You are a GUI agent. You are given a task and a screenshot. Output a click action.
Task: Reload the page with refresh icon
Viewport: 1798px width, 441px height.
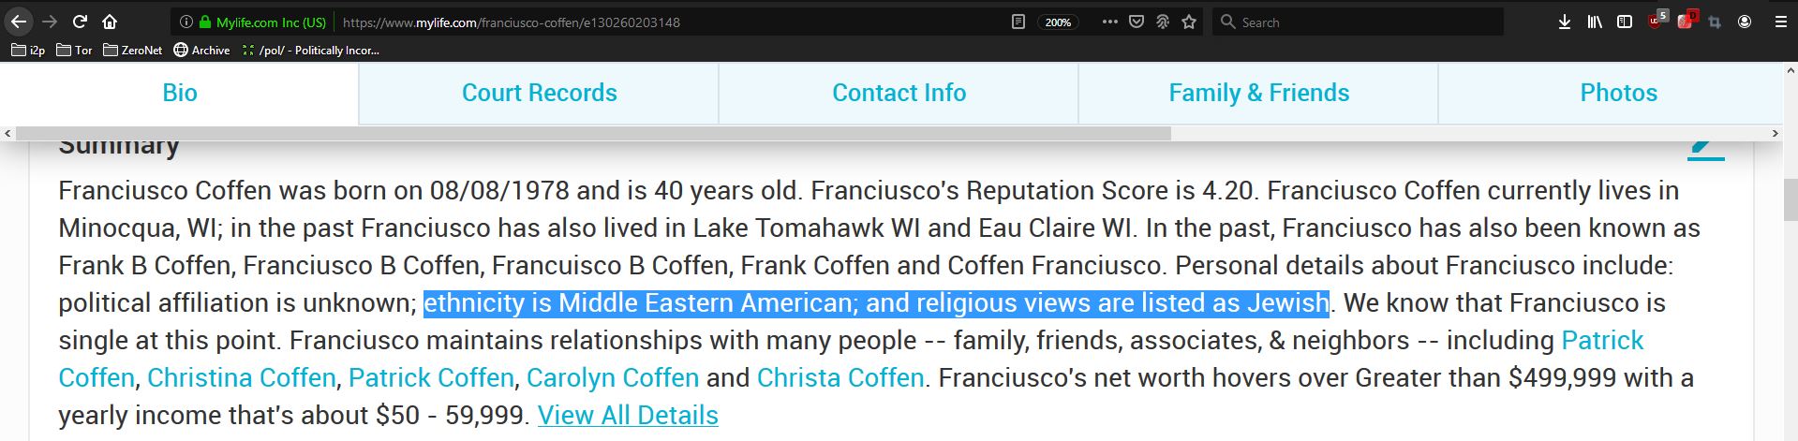pyautogui.click(x=80, y=22)
